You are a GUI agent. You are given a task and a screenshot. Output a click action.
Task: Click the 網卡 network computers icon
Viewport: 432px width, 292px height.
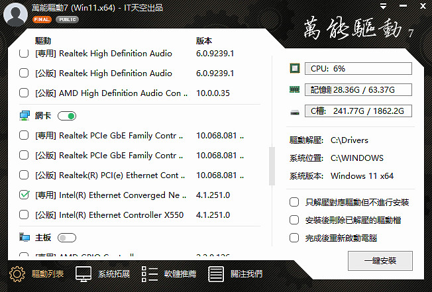point(25,116)
